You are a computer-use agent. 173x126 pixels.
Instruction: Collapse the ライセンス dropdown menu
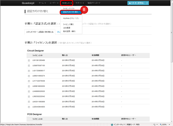[x=67, y=3]
